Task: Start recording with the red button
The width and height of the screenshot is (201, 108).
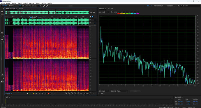Action: 48,93
